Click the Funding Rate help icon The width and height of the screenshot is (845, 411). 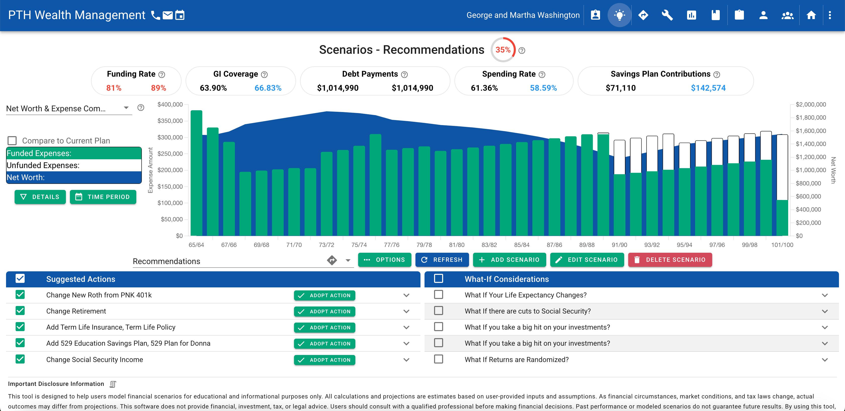pos(162,75)
